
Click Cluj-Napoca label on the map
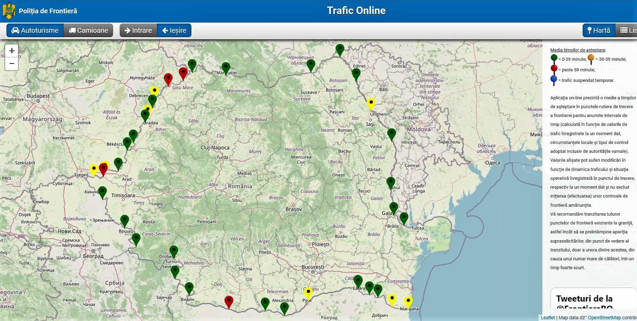pos(215,148)
